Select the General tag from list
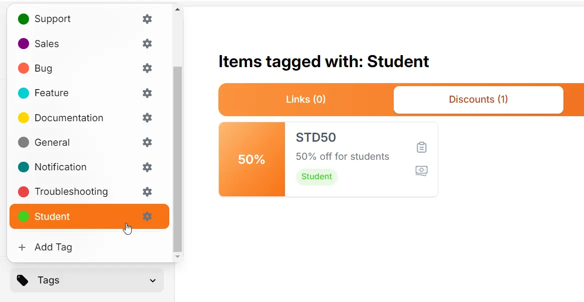 (x=52, y=143)
